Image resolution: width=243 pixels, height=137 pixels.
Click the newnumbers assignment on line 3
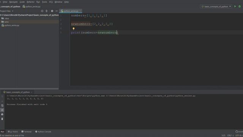(92, 24)
